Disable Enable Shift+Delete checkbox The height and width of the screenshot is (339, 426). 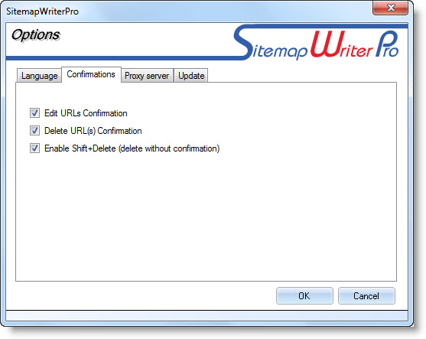click(34, 148)
